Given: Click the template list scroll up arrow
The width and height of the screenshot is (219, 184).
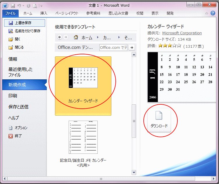Looking at the screenshot, I should coord(134,55).
